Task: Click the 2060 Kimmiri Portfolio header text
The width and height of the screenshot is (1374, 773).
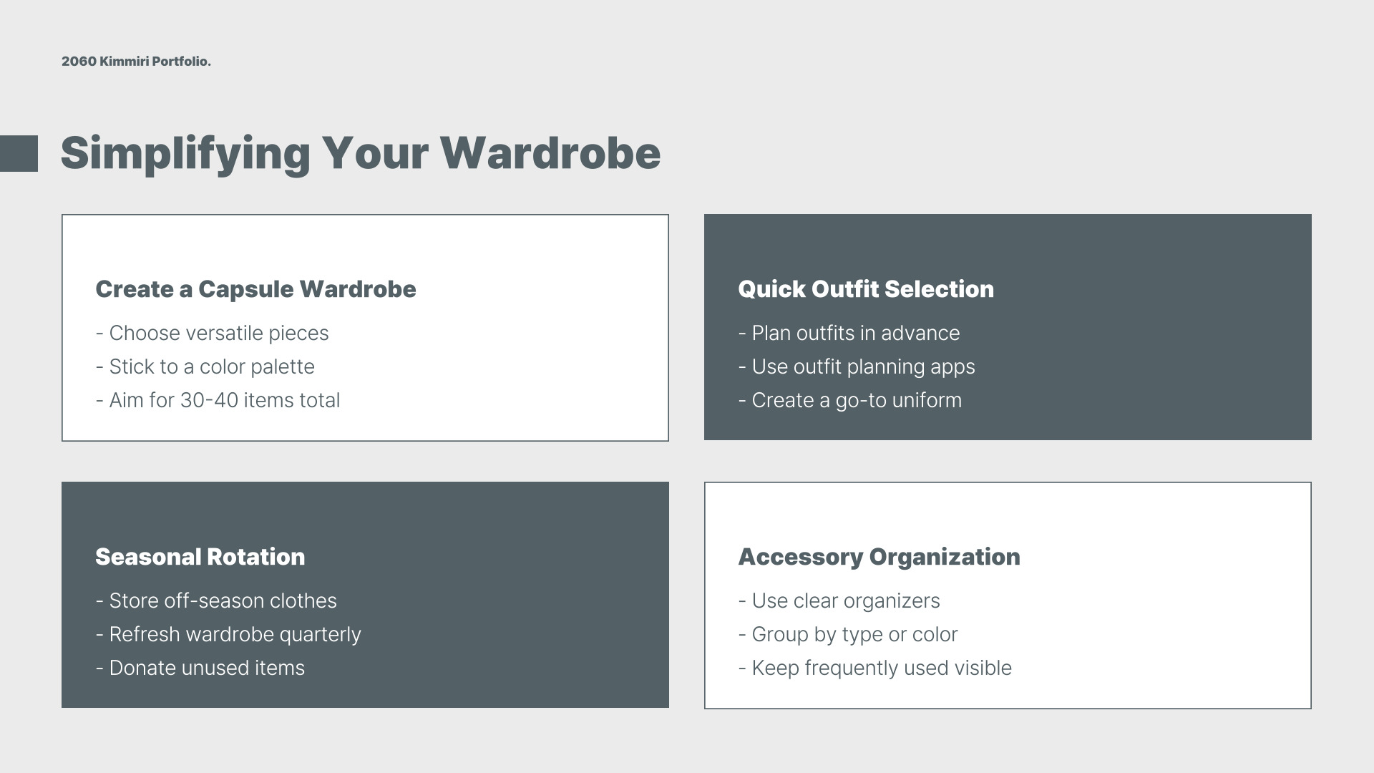Action: click(136, 62)
